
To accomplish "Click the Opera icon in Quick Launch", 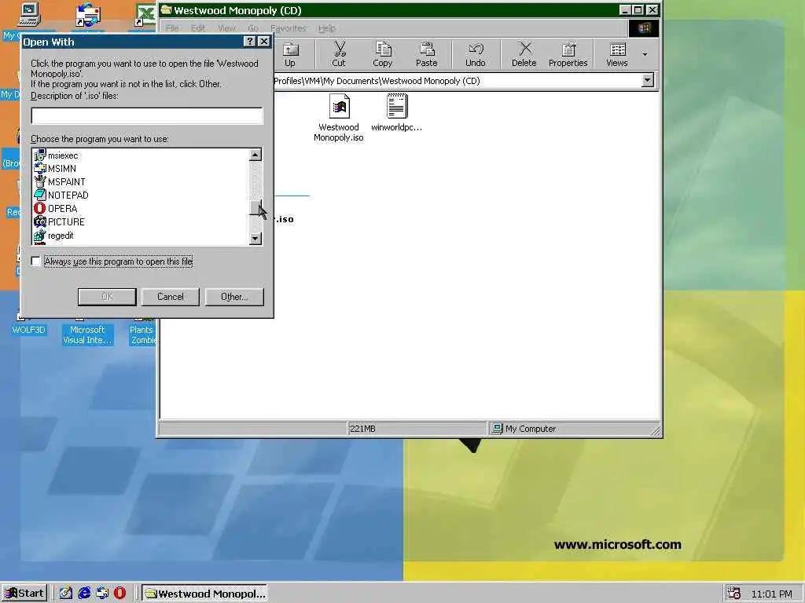I will (x=119, y=593).
